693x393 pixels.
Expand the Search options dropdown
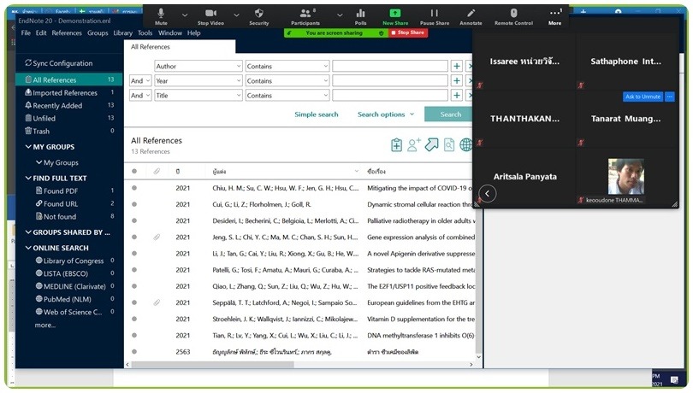[385, 114]
